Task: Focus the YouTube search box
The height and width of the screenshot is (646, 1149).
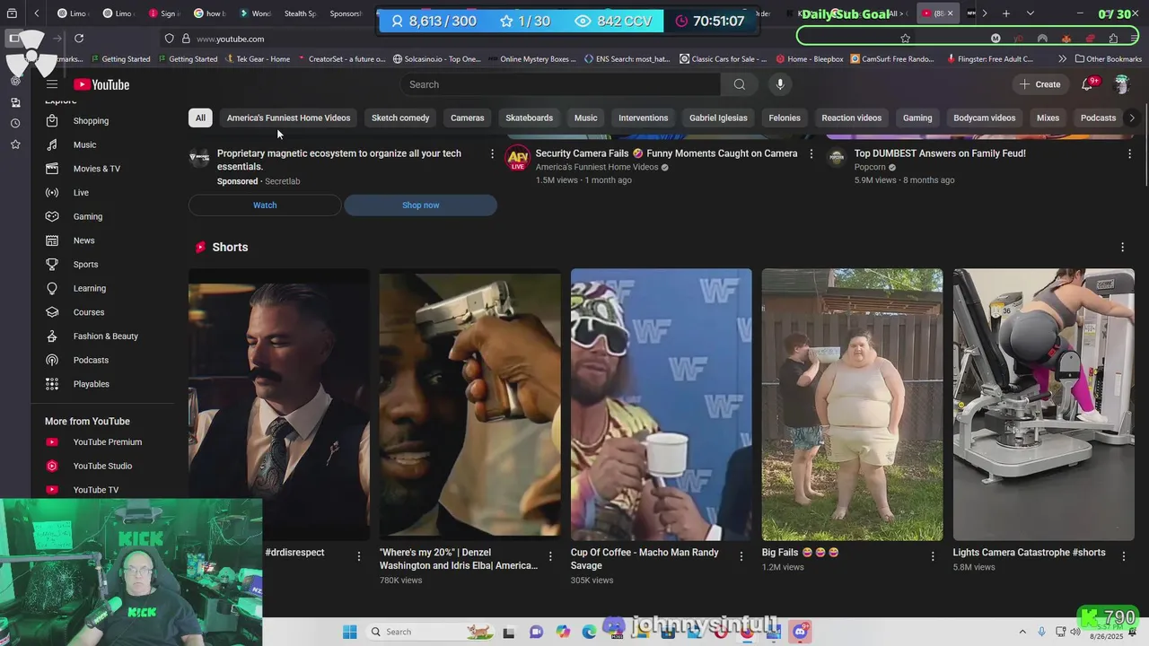Action: (x=560, y=84)
